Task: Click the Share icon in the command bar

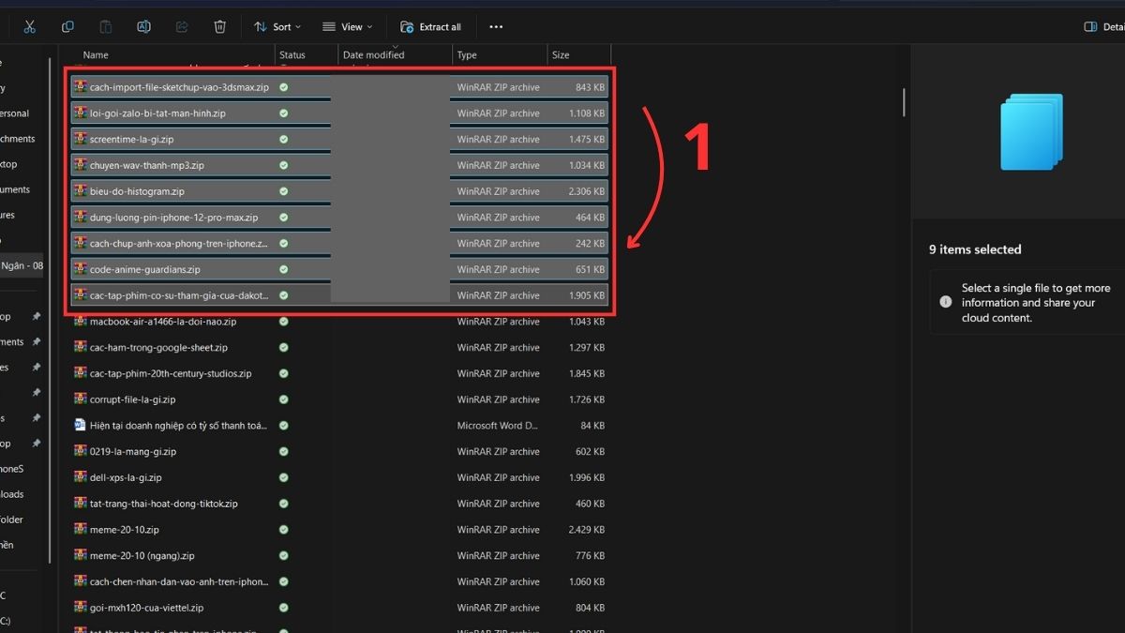Action: [x=182, y=26]
